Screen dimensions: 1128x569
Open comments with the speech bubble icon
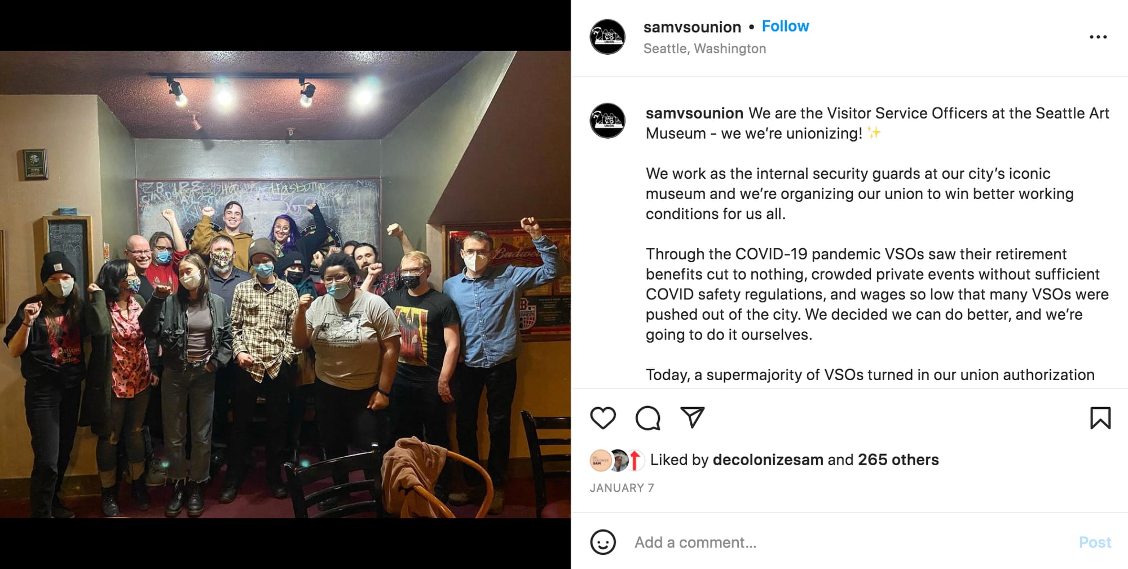[647, 418]
